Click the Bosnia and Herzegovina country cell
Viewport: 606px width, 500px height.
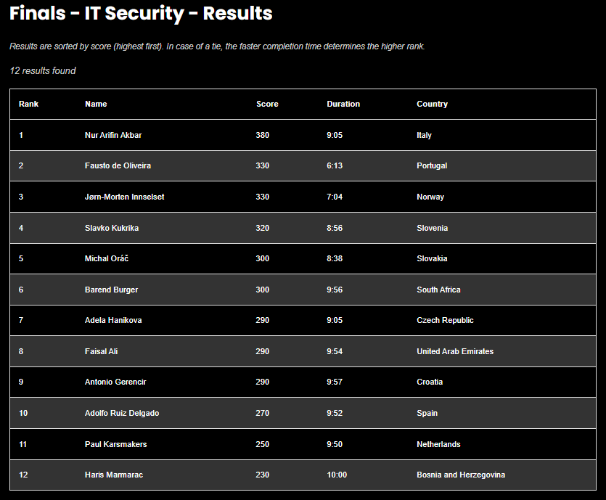(461, 475)
